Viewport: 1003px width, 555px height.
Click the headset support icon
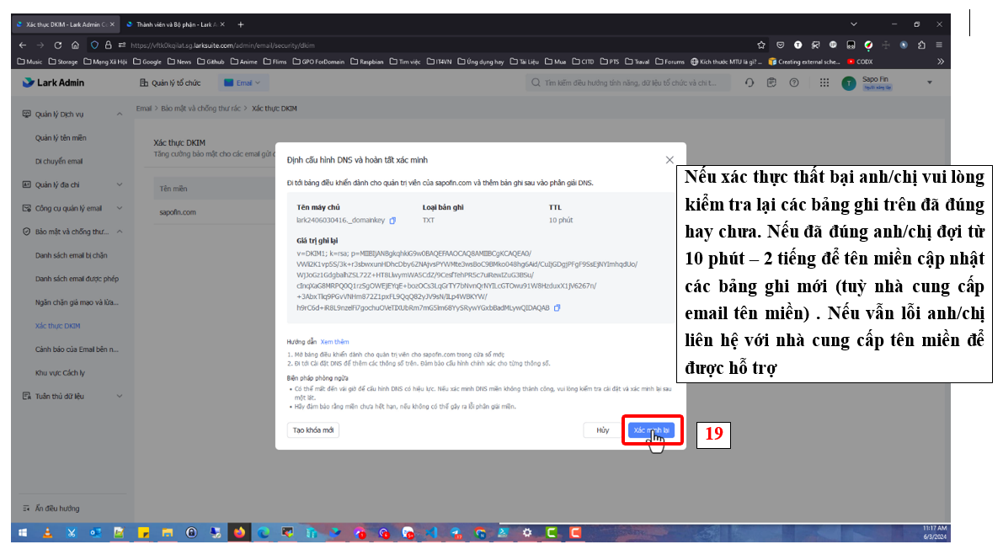(x=750, y=83)
